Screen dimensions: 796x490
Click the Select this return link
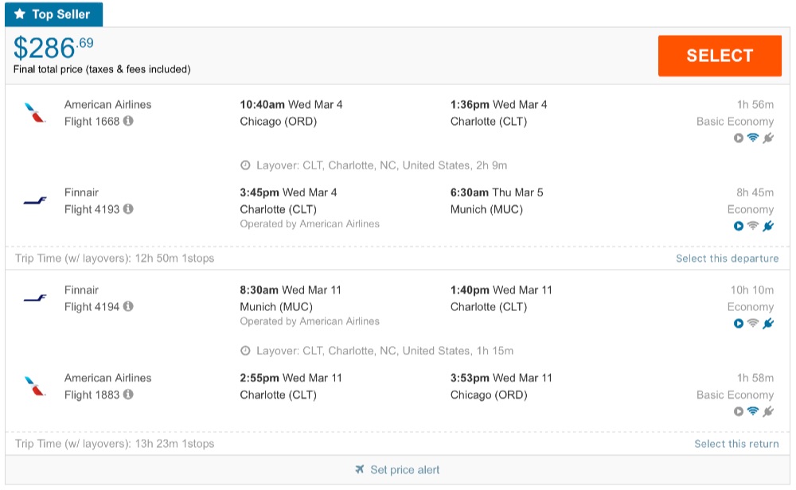(736, 444)
